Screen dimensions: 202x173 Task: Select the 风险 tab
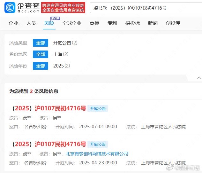49,23
